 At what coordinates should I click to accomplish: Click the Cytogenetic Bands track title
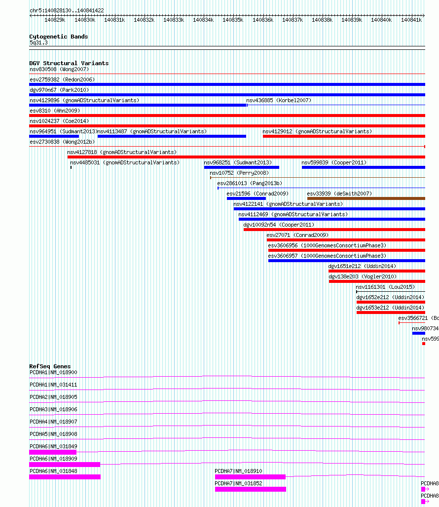click(x=59, y=37)
